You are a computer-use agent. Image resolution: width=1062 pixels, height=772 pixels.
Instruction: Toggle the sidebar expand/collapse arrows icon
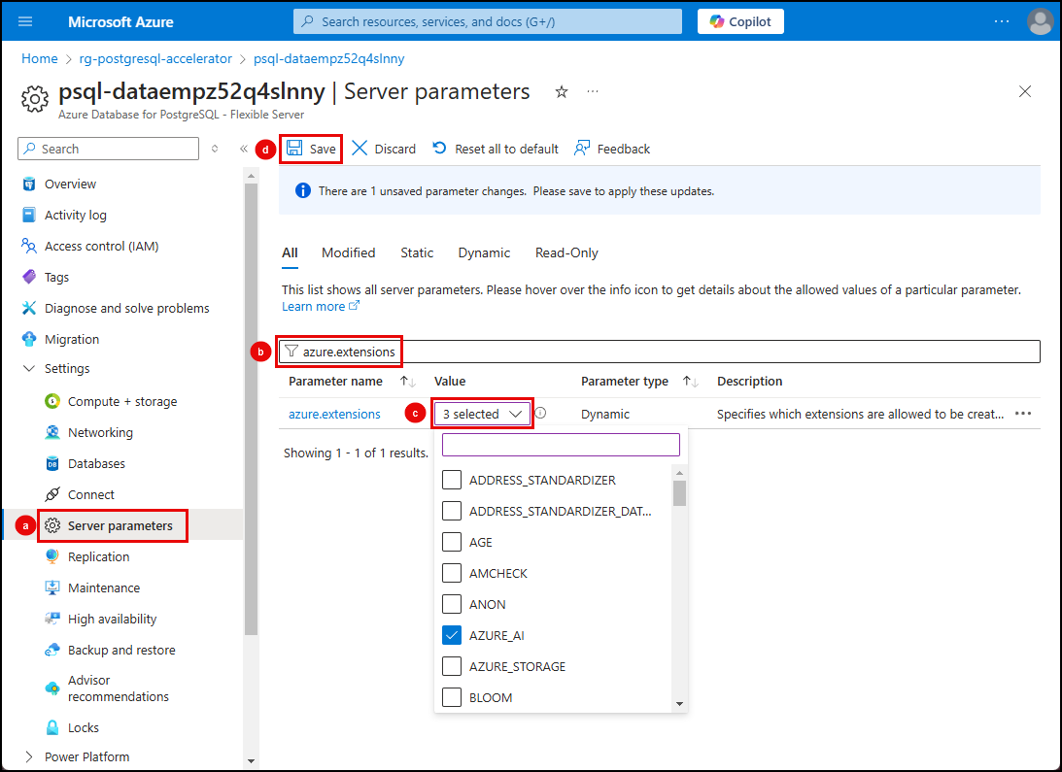coord(215,149)
